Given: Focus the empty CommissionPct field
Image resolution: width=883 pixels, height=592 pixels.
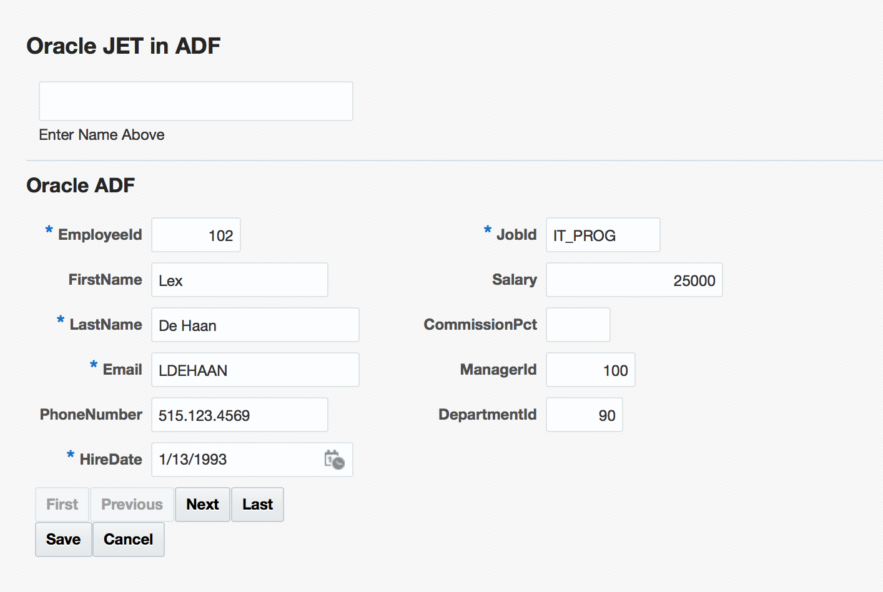Looking at the screenshot, I should click(578, 325).
